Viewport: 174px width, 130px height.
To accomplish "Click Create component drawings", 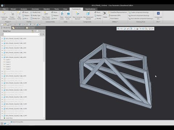I will point(138,12).
